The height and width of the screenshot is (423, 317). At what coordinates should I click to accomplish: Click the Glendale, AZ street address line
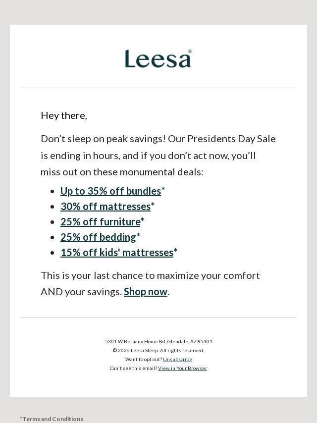(x=158, y=342)
